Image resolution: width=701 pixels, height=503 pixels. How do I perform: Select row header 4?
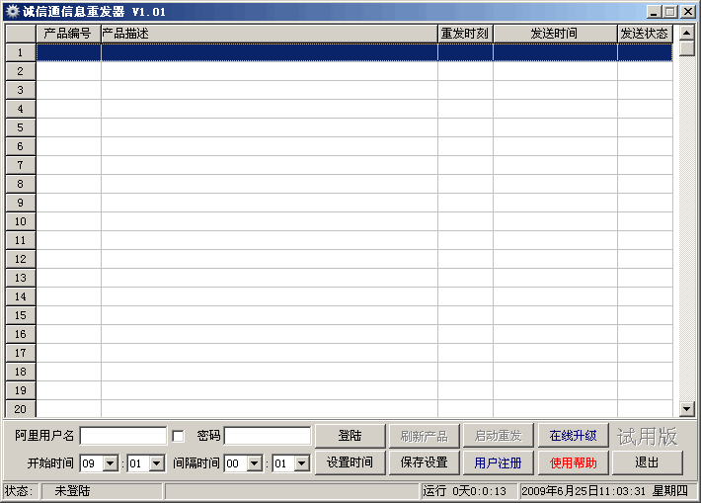(x=21, y=109)
